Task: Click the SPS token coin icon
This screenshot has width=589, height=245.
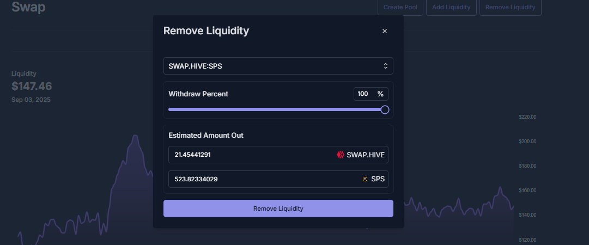Action: pos(365,179)
